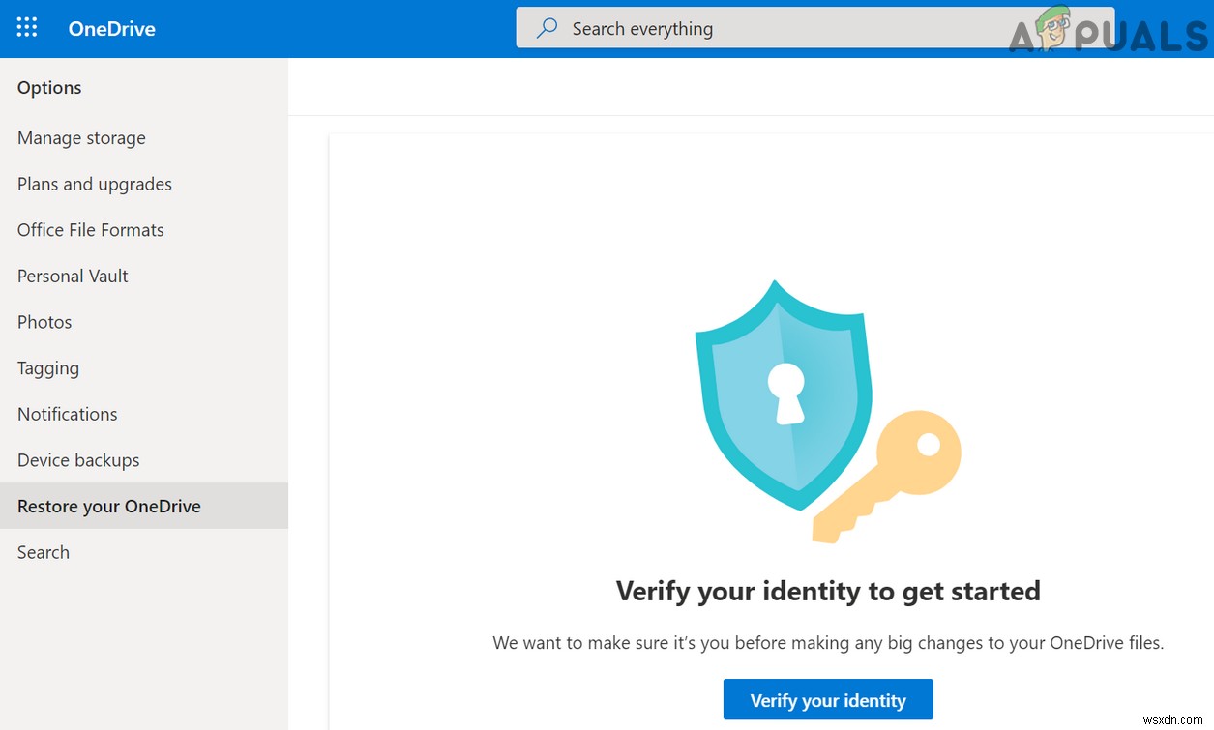Click the OneDrive logo in the header
The image size is (1214, 730).
pos(111,28)
